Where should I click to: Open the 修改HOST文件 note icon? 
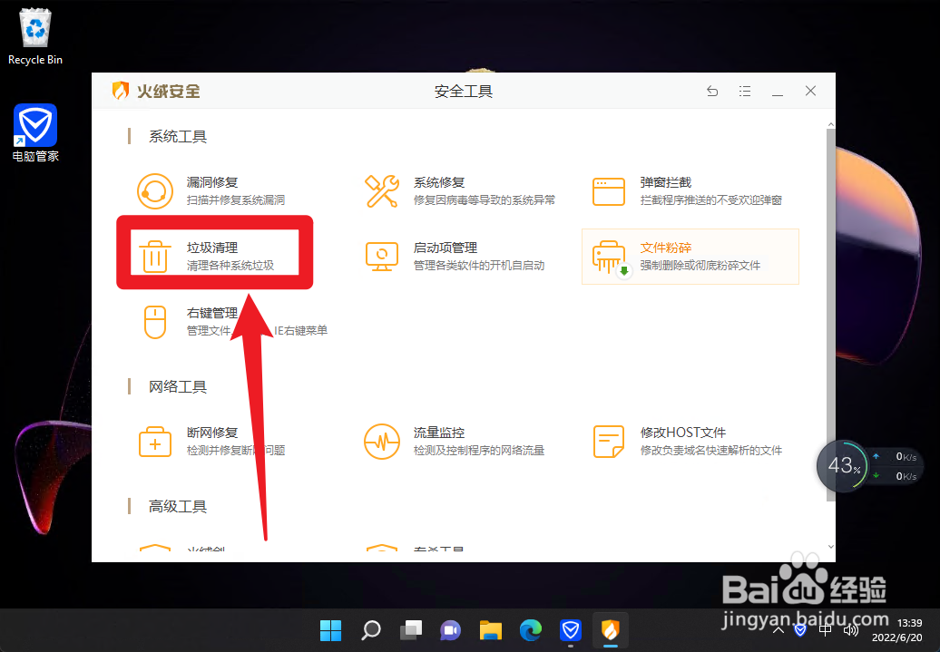[x=609, y=442]
